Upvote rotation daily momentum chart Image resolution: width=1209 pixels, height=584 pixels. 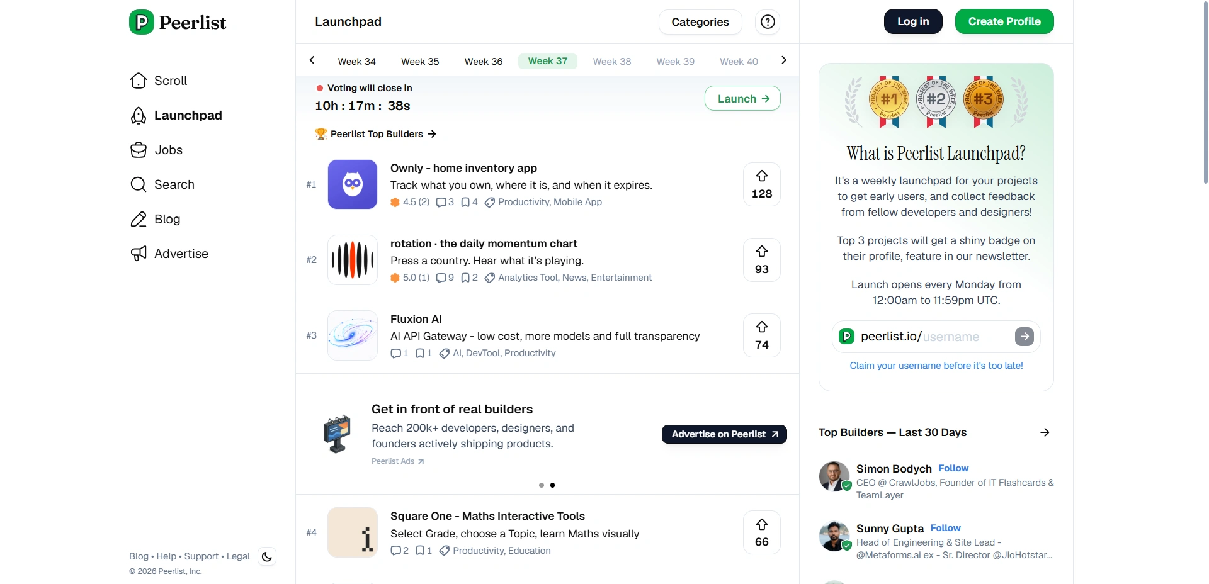point(762,260)
